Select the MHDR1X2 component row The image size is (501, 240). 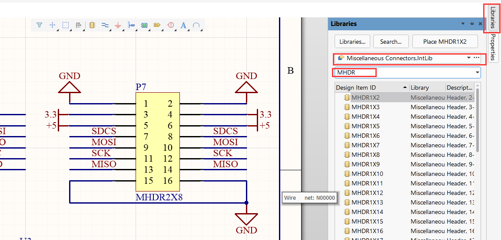pos(405,97)
